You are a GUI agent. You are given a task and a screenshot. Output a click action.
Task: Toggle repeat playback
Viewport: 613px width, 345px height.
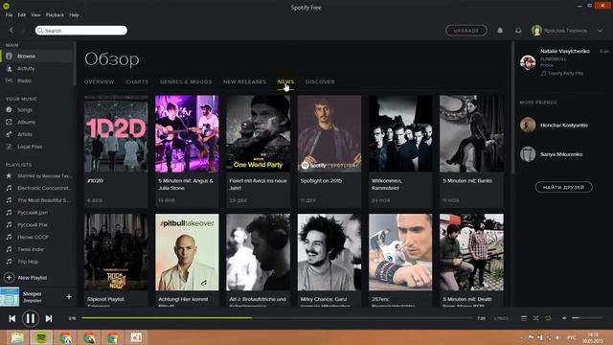click(548, 318)
